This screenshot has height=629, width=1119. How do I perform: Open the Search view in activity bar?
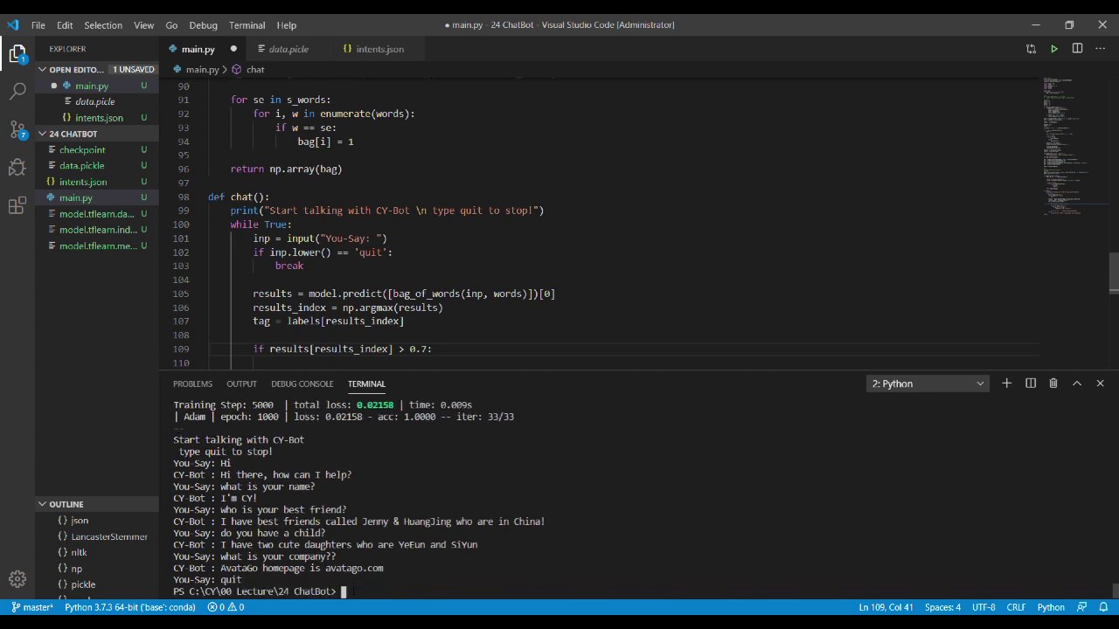[17, 91]
